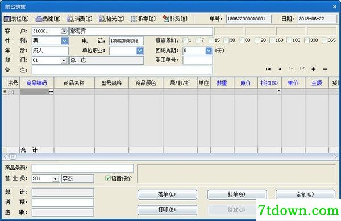Click the 落单(L) button
This screenshot has width=341, height=221.
tap(167, 194)
